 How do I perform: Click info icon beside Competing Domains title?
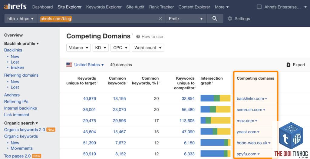[x=132, y=34]
